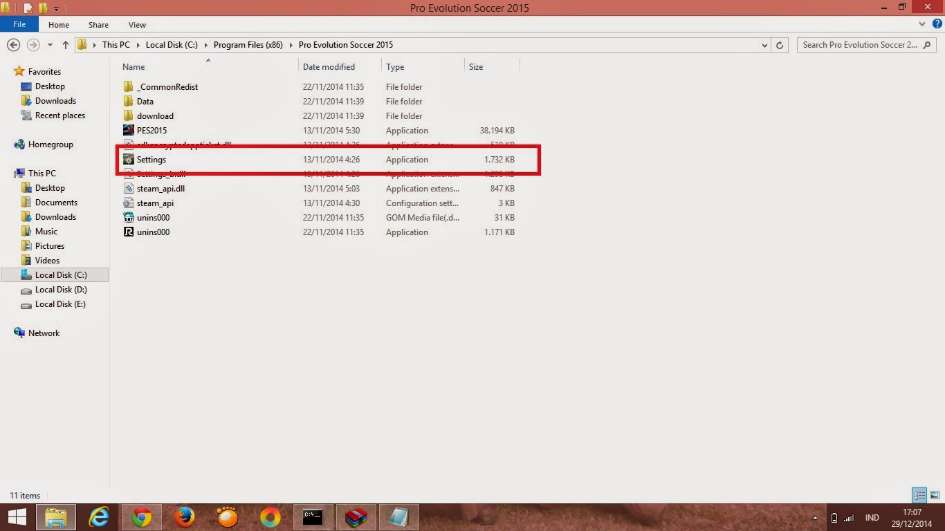The height and width of the screenshot is (531, 945).
Task: Select Homegroup in the navigation pane
Action: (51, 145)
